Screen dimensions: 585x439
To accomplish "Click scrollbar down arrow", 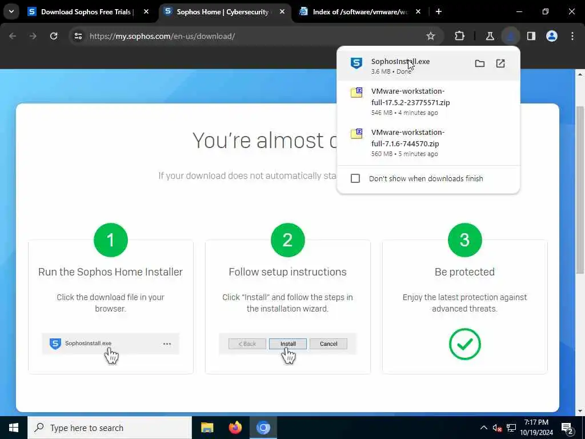I will point(580,412).
